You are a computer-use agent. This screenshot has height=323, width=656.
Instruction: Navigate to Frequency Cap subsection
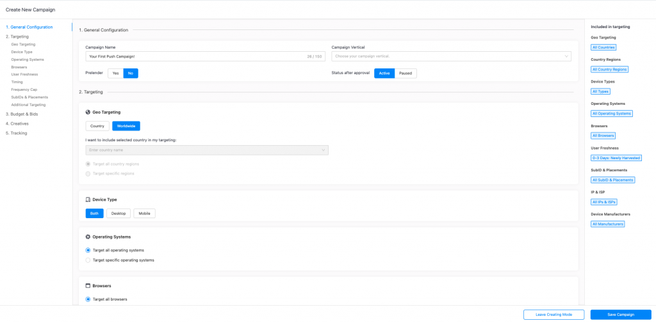pyautogui.click(x=24, y=90)
